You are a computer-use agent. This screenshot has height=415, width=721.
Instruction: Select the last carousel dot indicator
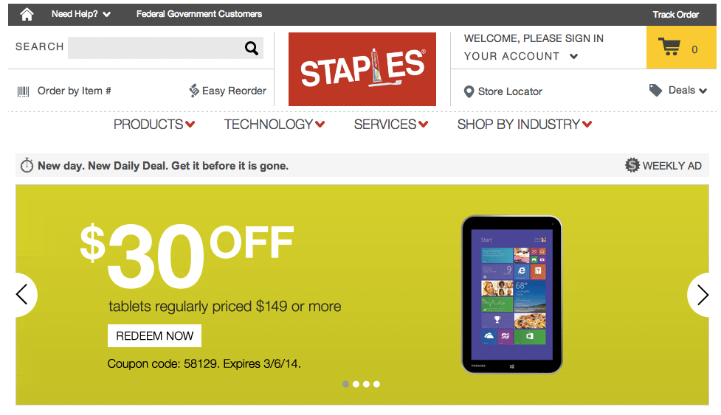coord(377,384)
